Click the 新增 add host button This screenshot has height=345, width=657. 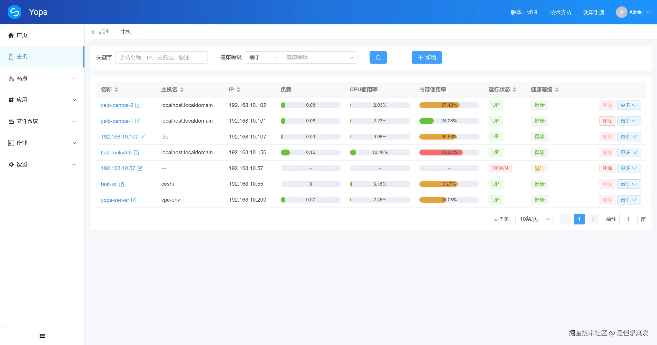[x=427, y=57]
